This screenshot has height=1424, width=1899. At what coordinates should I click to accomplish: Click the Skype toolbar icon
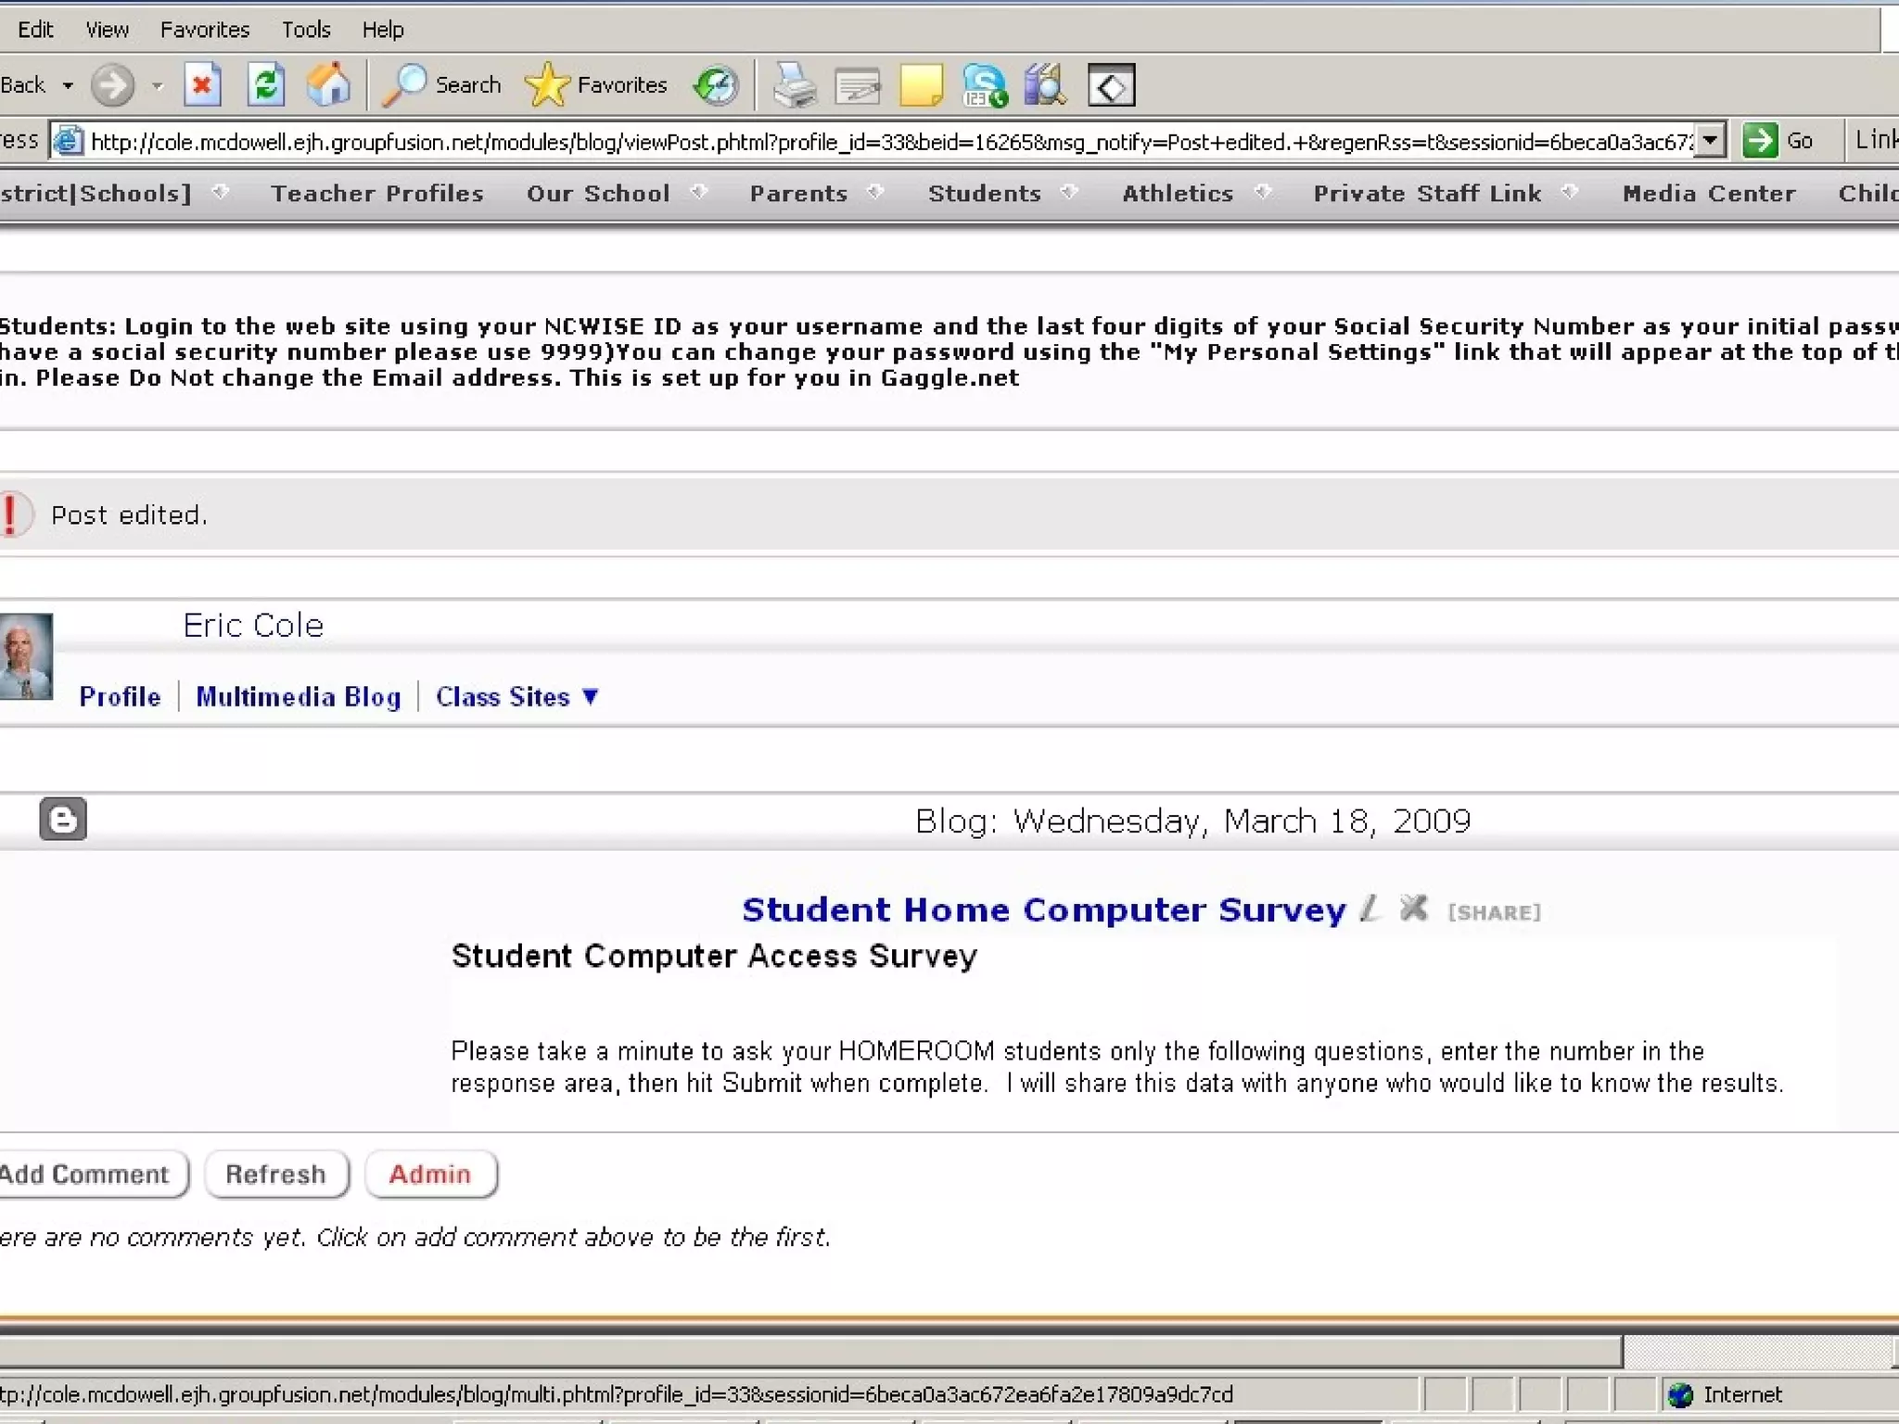[x=984, y=85]
